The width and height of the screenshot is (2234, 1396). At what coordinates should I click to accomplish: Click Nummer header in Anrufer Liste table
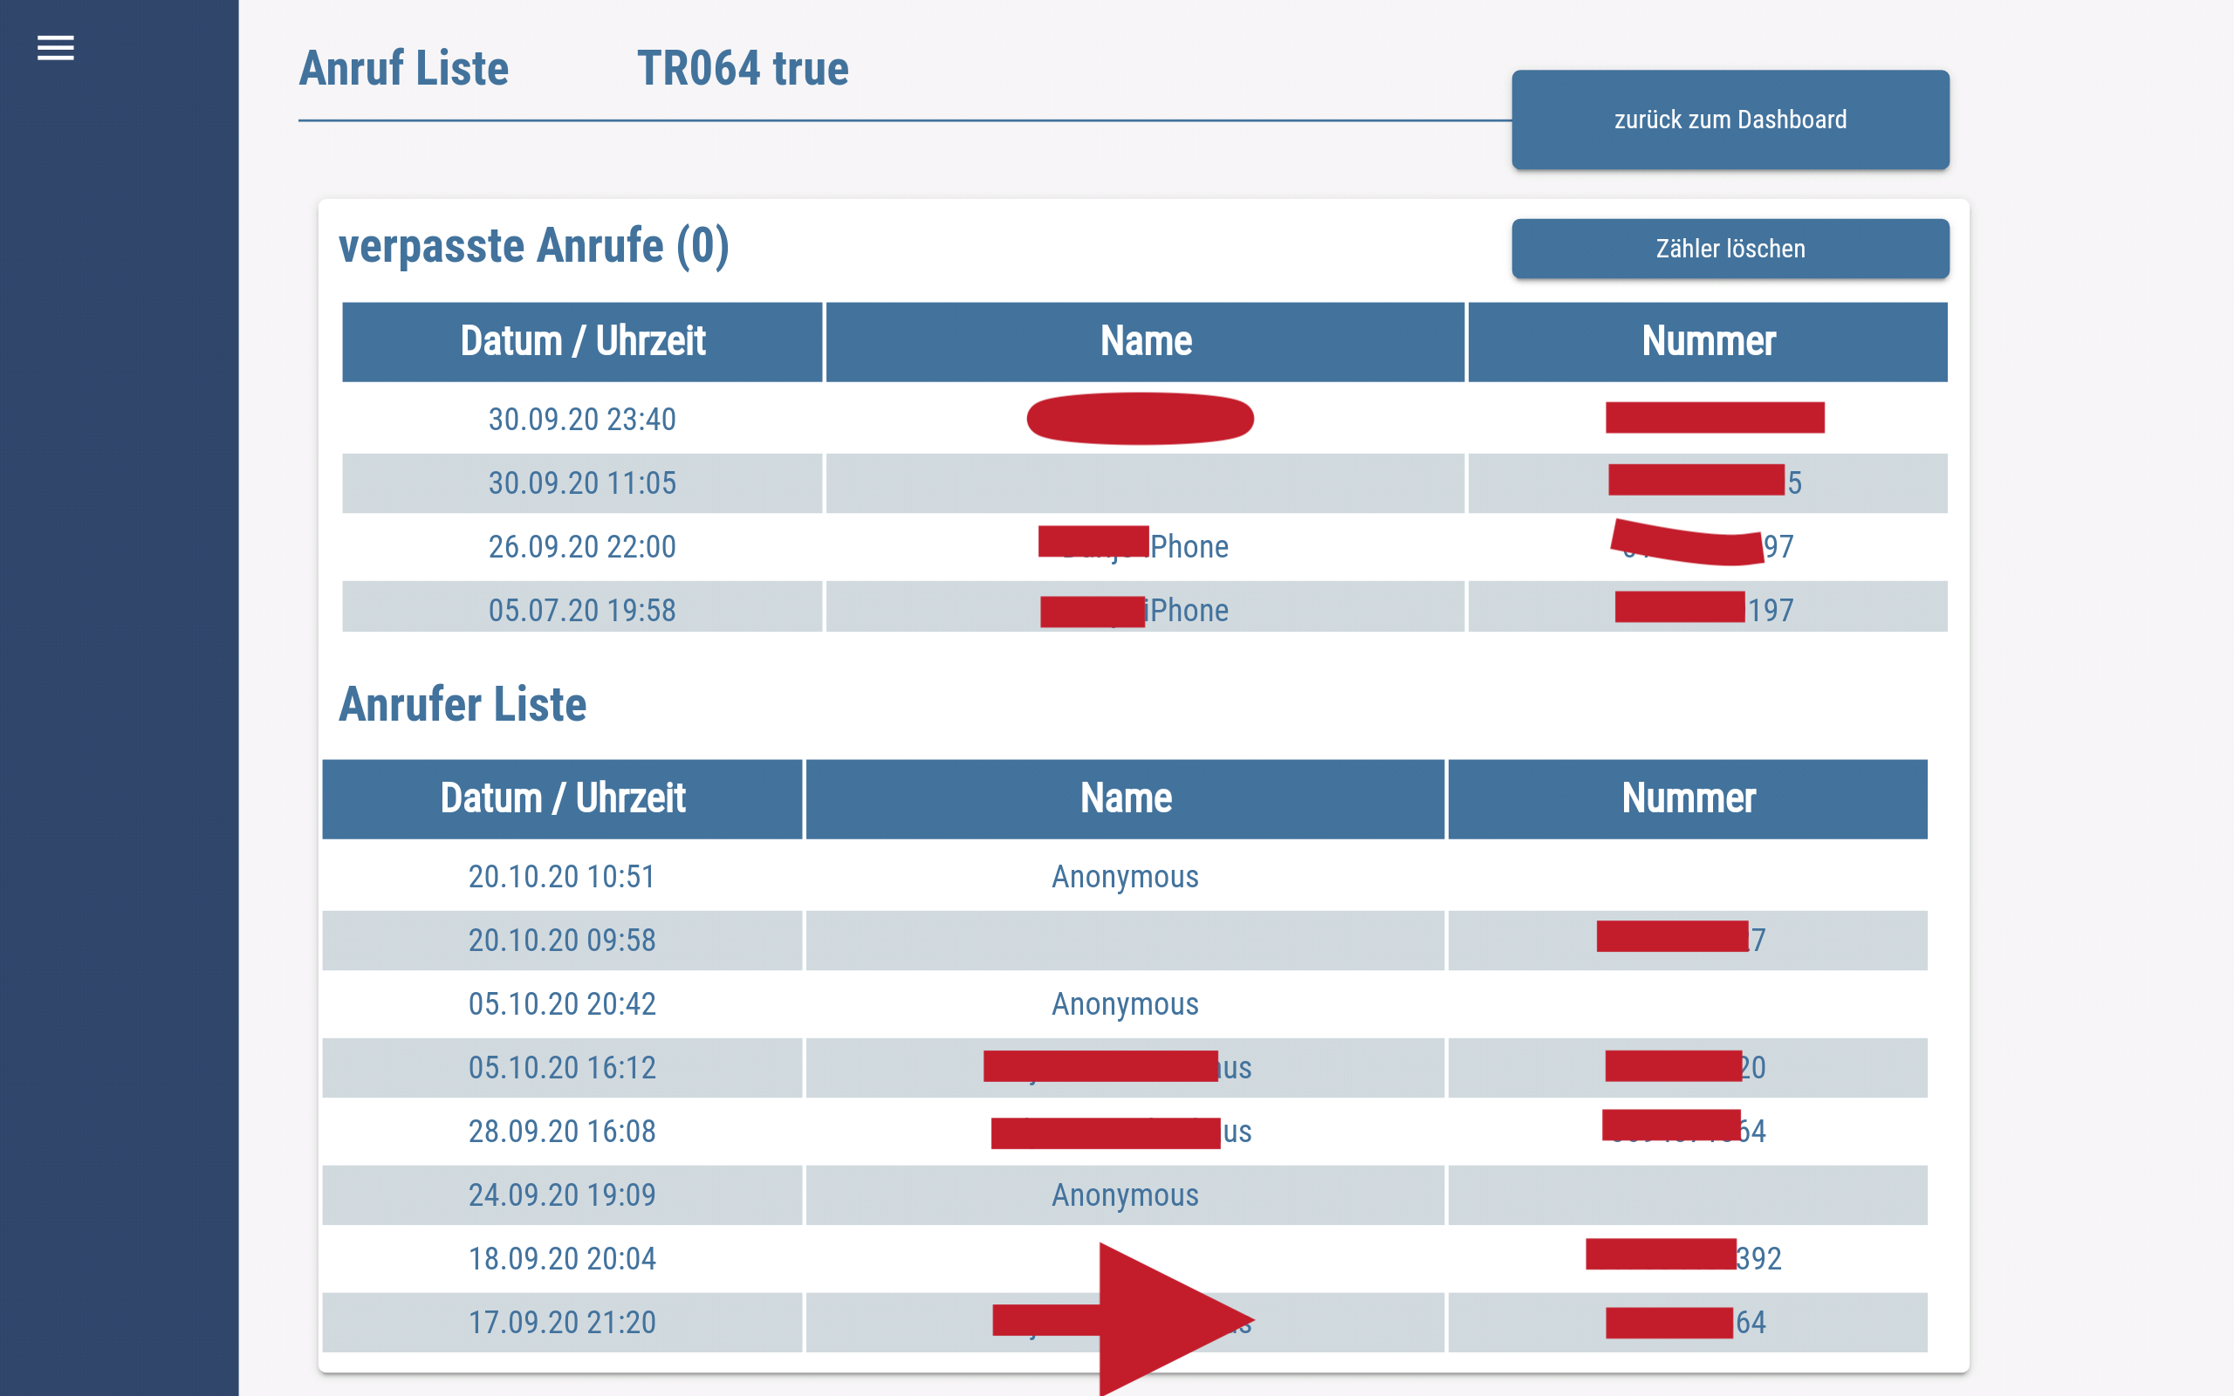(x=1688, y=798)
